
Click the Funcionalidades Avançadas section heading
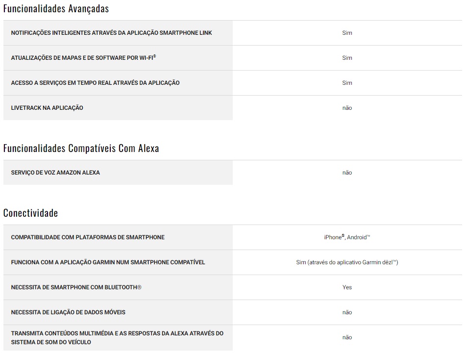(56, 9)
